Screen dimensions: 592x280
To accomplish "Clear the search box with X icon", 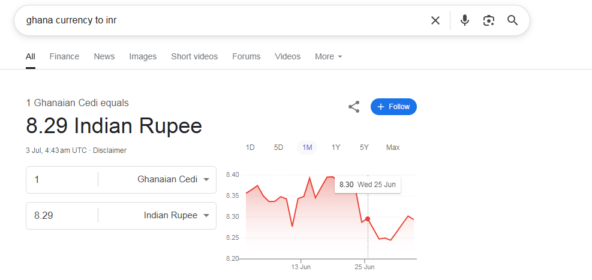I will click(435, 20).
